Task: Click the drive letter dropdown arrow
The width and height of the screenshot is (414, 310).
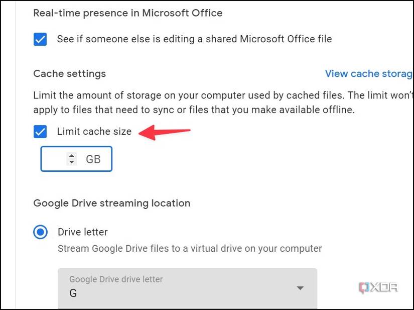Action: [300, 288]
